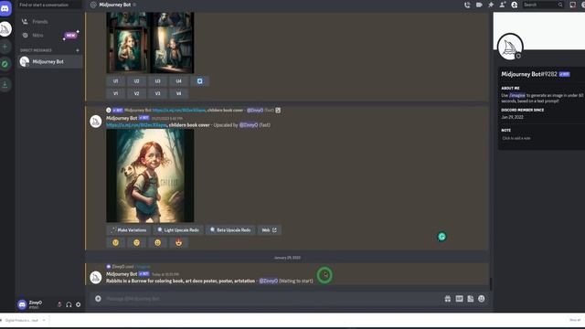
Task: Select the Midjourney Bot direct message
Action: [x=50, y=61]
